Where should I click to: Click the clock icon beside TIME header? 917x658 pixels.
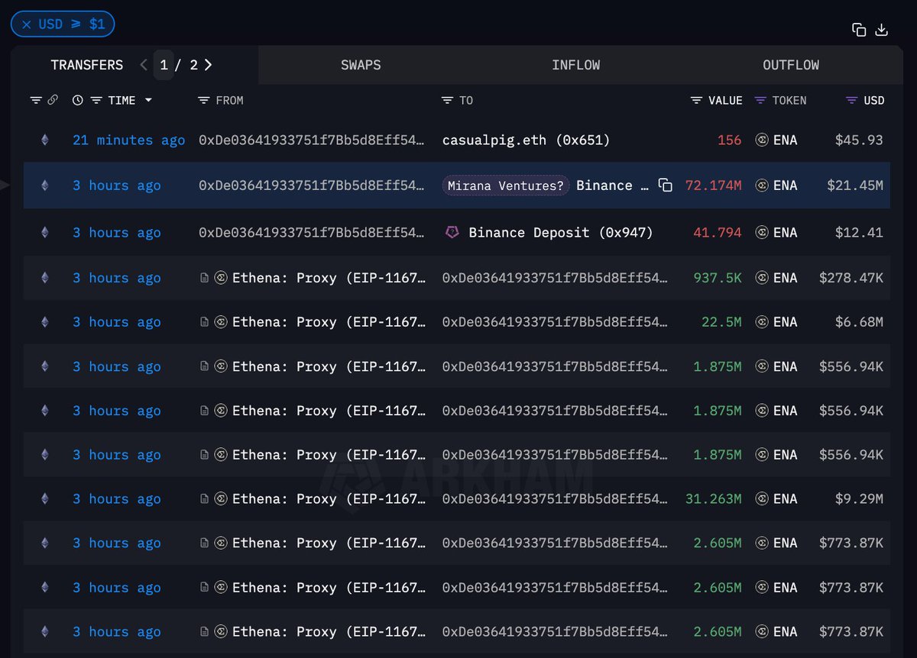78,100
